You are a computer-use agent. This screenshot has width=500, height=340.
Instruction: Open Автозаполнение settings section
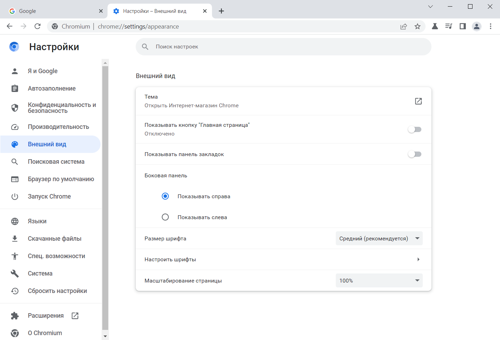50,88
